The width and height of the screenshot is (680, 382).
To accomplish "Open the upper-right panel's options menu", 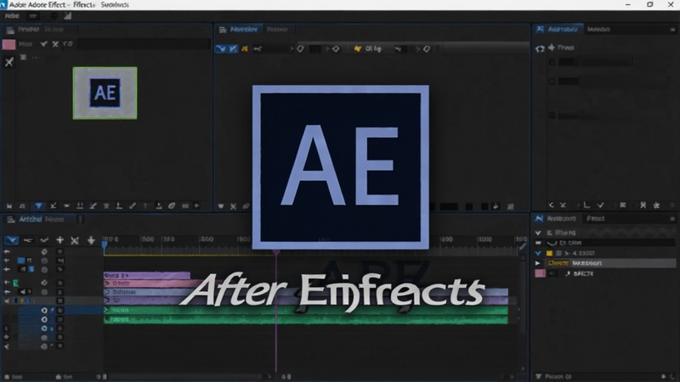I will point(672,30).
